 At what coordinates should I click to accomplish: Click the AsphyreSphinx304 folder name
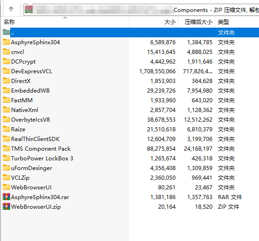[x=35, y=42]
